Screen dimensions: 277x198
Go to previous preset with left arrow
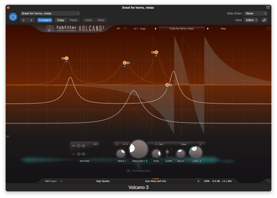[23, 20]
